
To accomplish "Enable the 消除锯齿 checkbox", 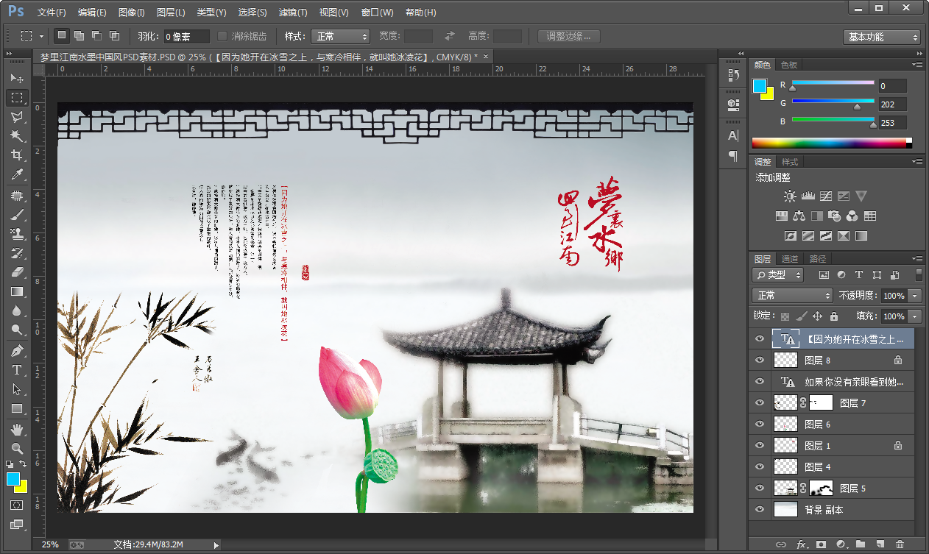I will 223,36.
